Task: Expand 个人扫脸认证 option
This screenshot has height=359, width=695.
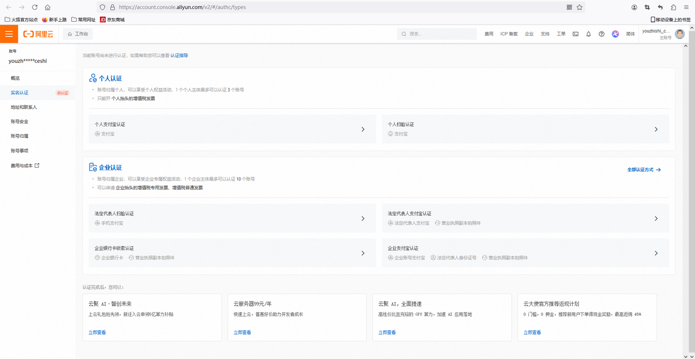Action: point(525,129)
